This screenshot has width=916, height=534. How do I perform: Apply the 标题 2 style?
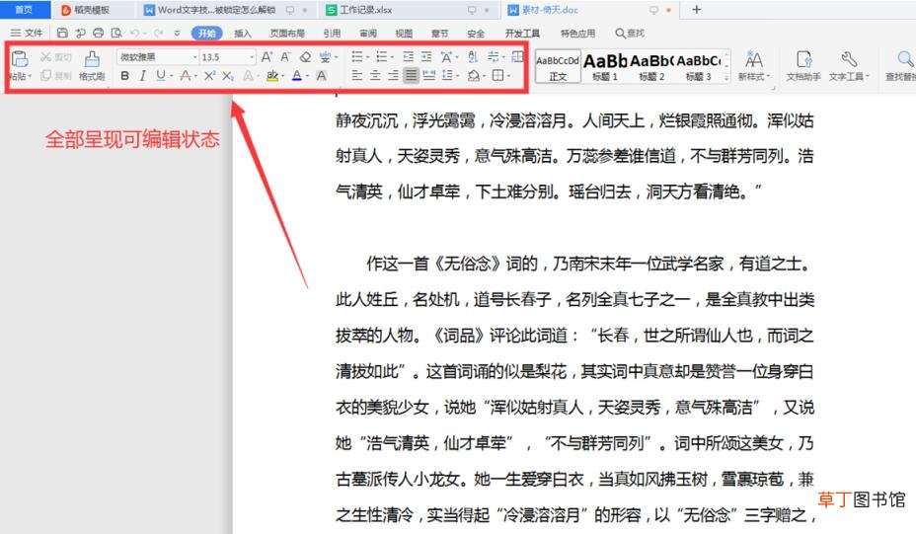(x=651, y=66)
